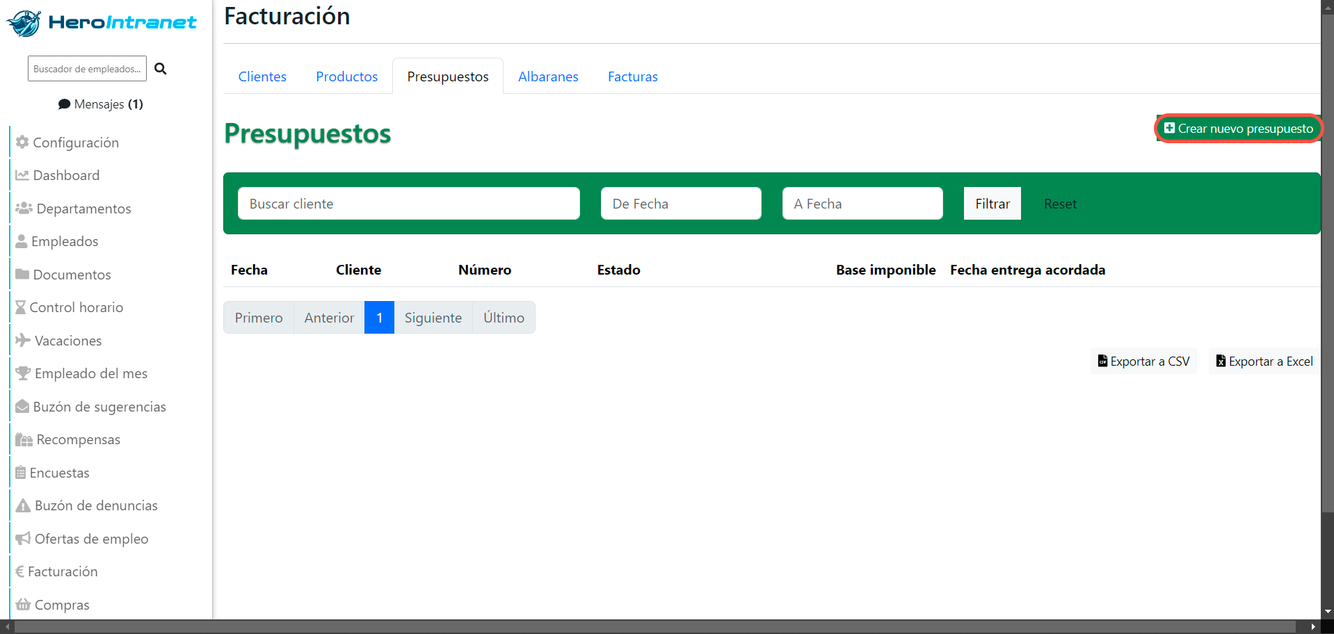
Task: Open Configuración in the sidebar
Action: 76,143
